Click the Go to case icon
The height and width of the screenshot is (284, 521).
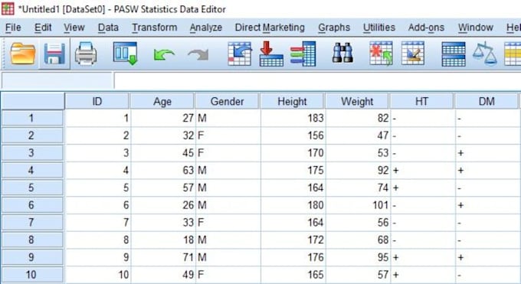coord(240,54)
